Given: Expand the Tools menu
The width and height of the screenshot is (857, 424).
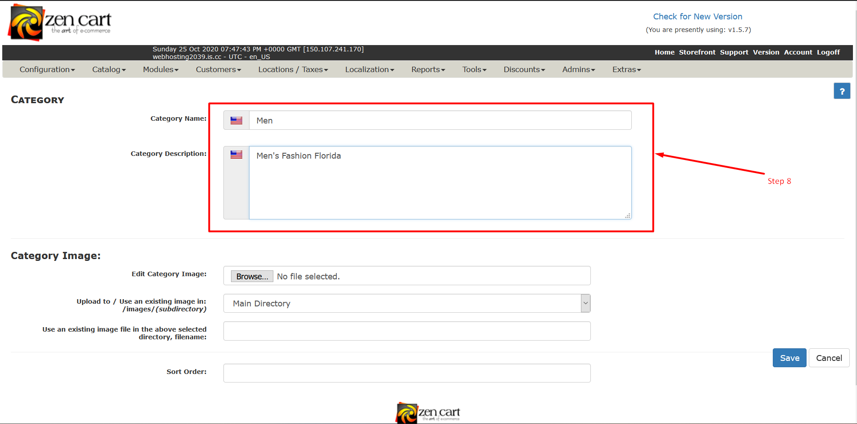Looking at the screenshot, I should (x=475, y=69).
